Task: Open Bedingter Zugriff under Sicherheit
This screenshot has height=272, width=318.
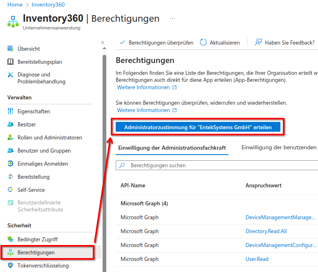Action: point(37,239)
